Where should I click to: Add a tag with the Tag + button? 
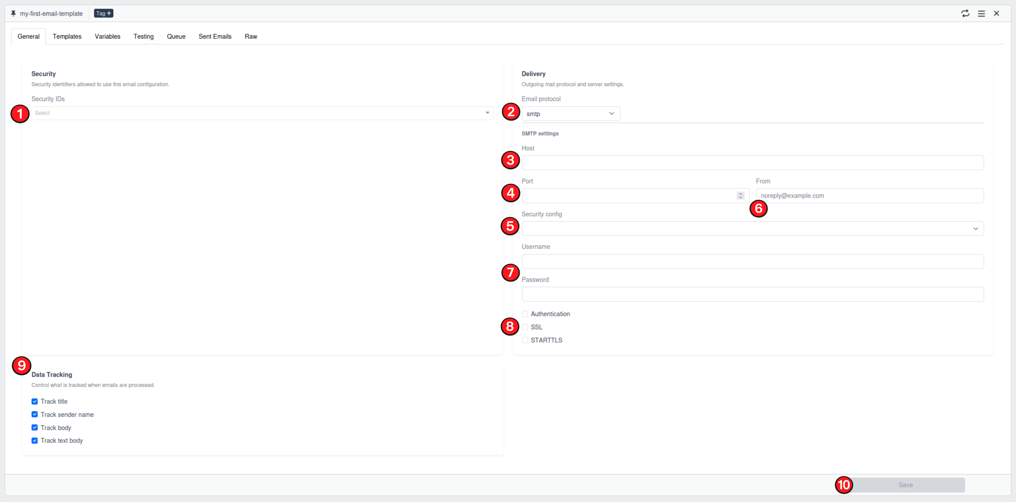(103, 13)
